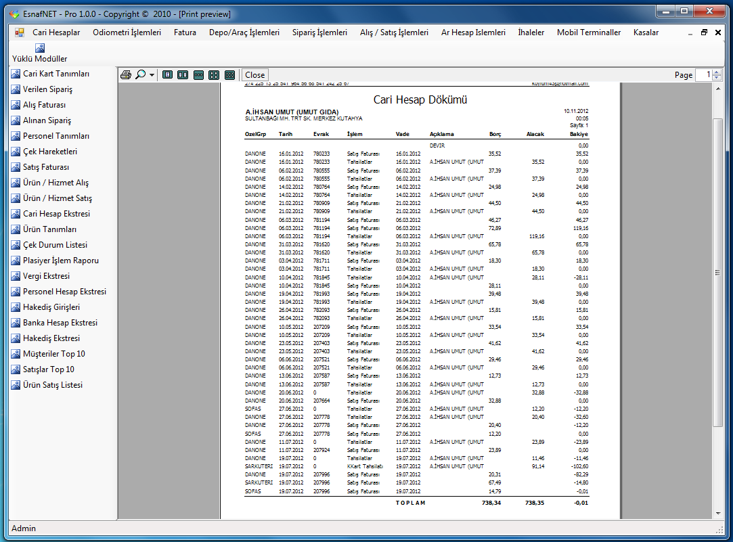Open the Ar Hesap Islemleri menu

[473, 32]
